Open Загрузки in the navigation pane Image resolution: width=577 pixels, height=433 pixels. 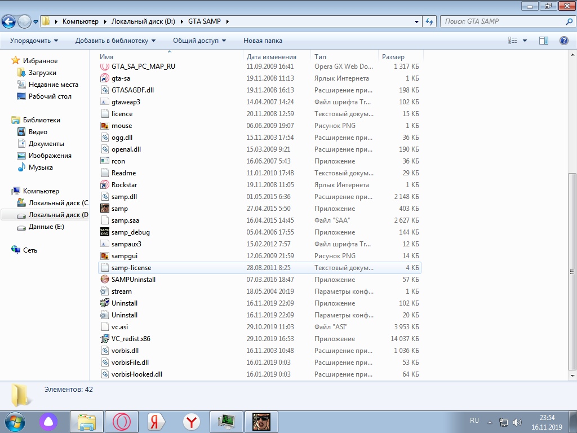42,73
